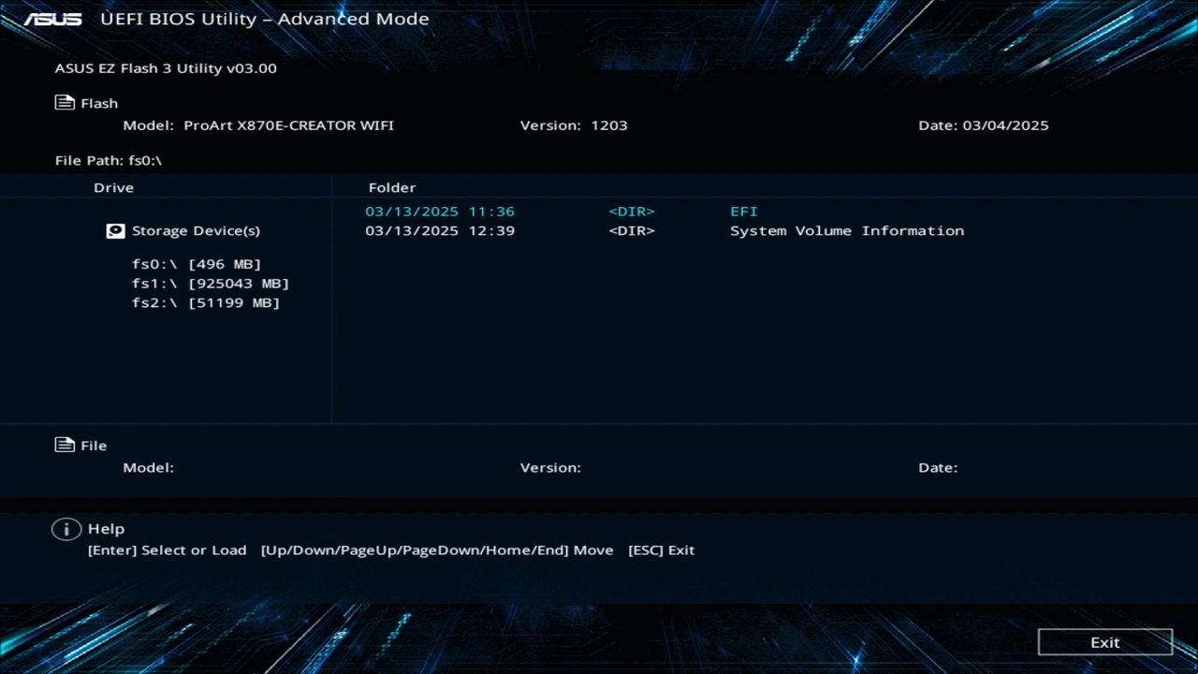Click the File section icon

point(65,445)
